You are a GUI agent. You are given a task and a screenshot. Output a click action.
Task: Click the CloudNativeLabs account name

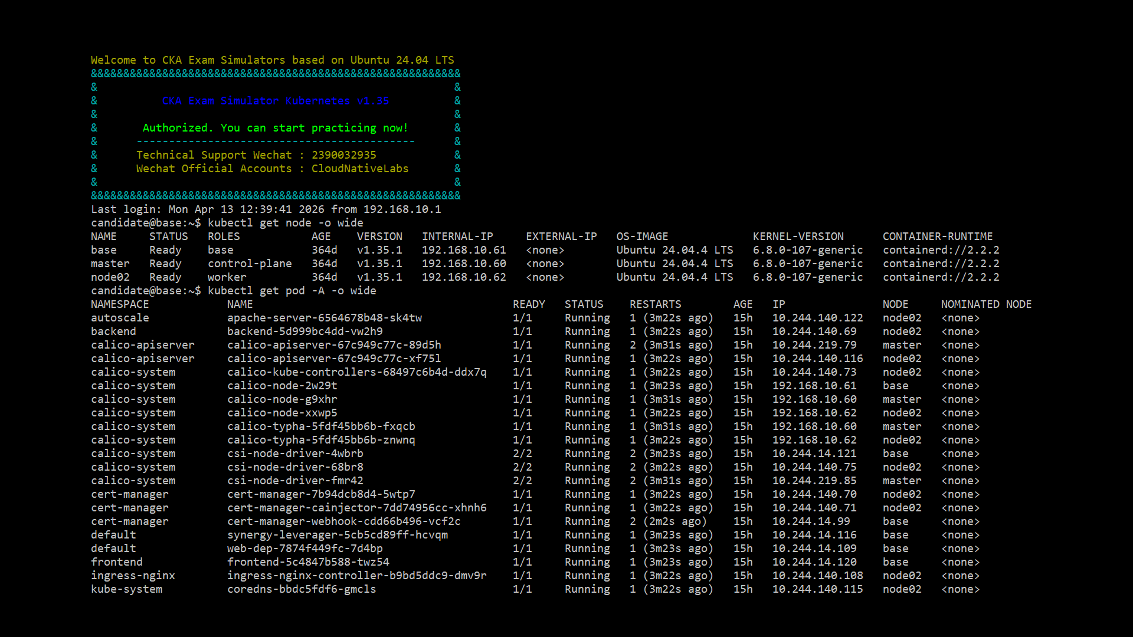pos(359,169)
